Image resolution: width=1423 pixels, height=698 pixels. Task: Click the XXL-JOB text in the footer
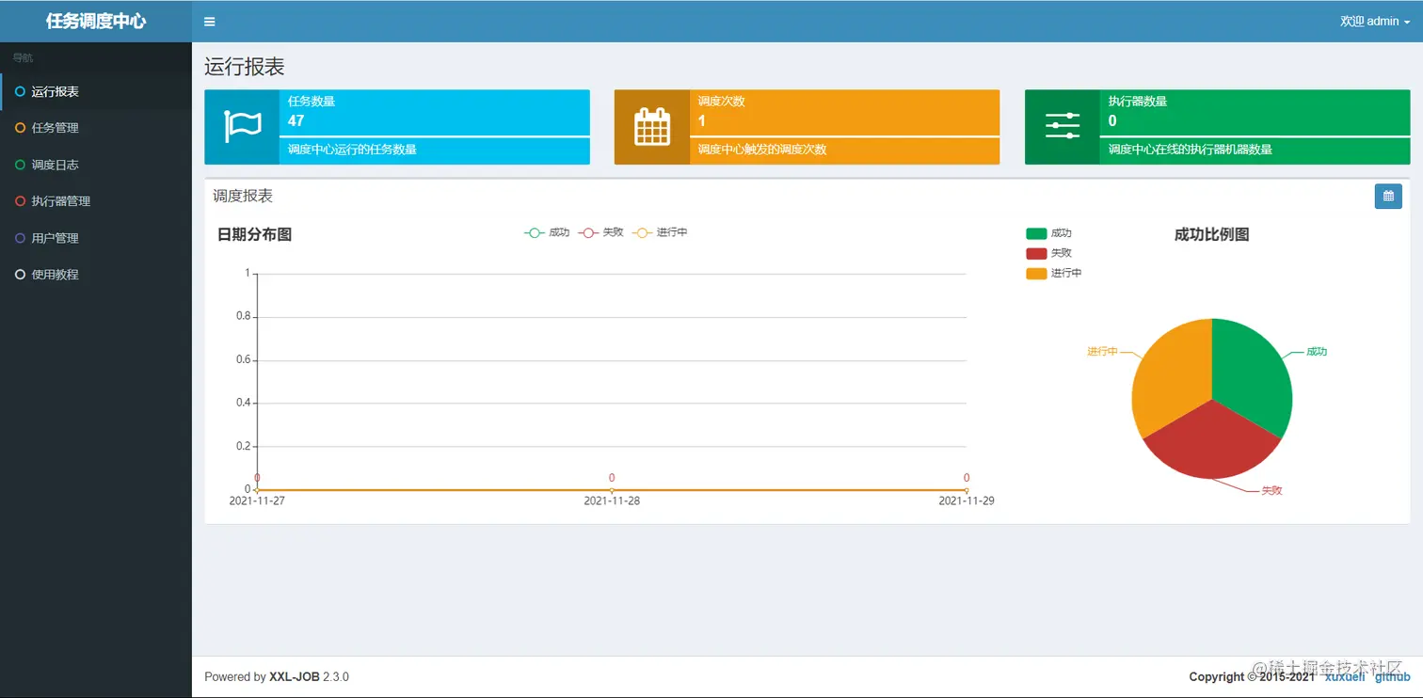[295, 677]
